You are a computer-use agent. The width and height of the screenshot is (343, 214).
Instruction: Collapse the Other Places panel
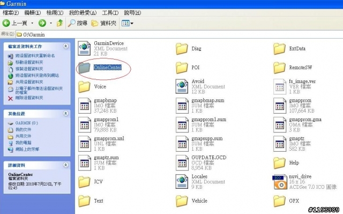[65, 113]
